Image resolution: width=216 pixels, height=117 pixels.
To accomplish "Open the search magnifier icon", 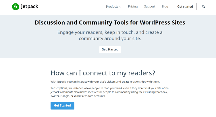I will pos(203,7).
